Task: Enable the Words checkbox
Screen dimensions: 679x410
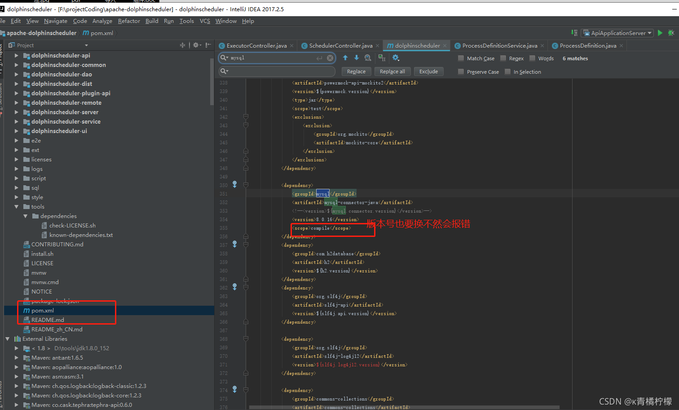Action: (532, 58)
